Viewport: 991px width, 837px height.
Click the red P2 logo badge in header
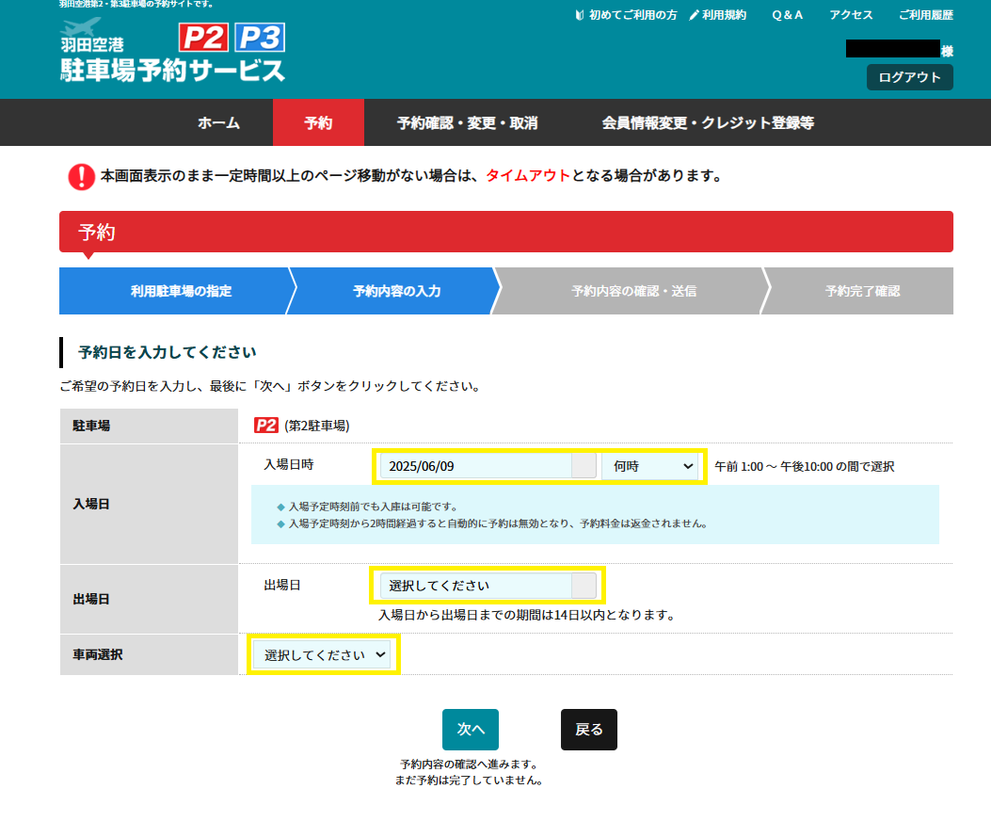203,38
